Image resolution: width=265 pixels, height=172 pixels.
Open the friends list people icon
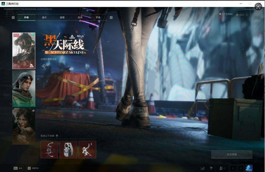click(222, 168)
